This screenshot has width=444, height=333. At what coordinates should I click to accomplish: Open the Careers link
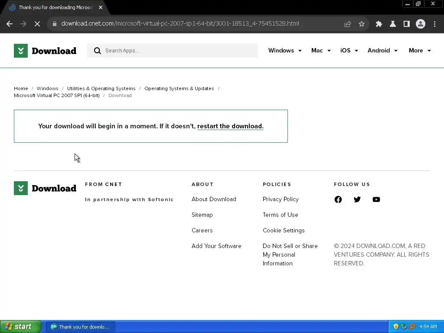(x=202, y=230)
